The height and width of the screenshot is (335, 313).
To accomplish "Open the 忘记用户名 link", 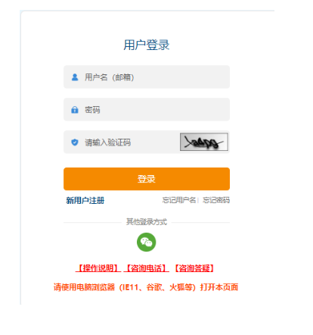I will [x=179, y=200].
